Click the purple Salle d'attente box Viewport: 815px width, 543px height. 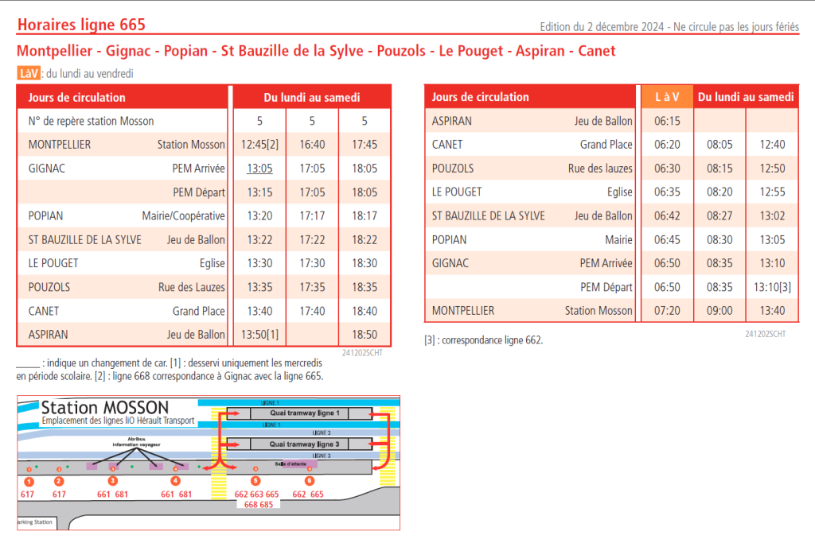(295, 463)
